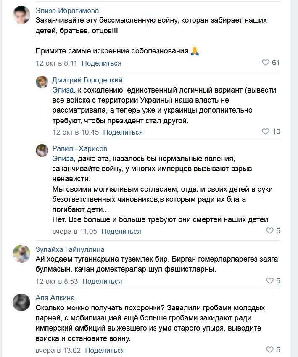Click Поделиться under Аля Алкина's comment
Screen dimensions: 298x357
[x=105, y=350]
